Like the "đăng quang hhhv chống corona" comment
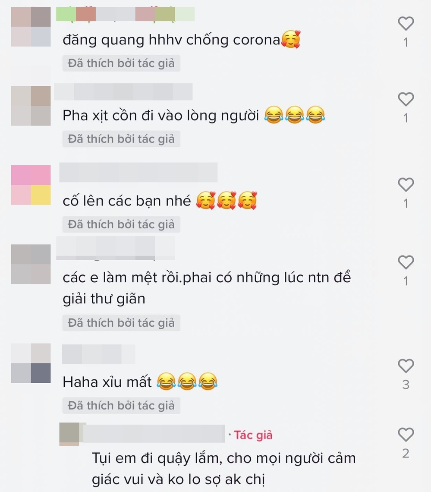 [406, 24]
